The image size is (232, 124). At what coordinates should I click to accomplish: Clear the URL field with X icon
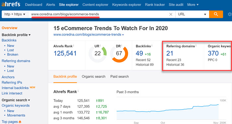click(x=171, y=14)
